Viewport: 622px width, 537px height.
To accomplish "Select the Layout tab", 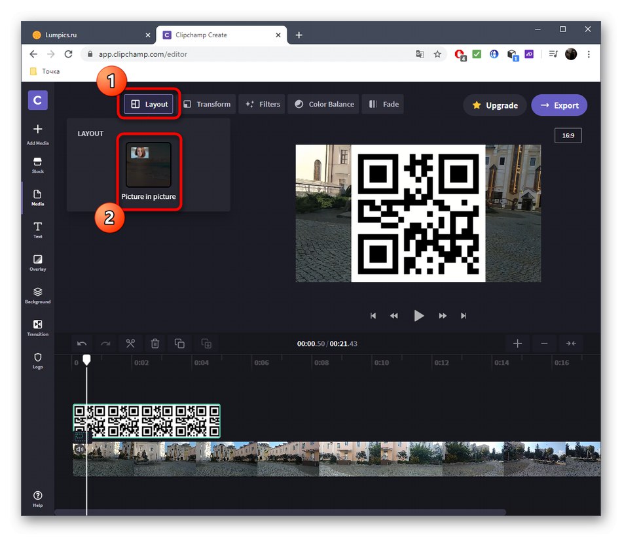I will click(149, 104).
